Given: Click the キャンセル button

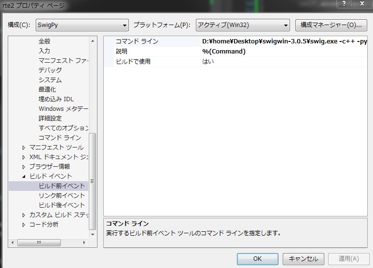Looking at the screenshot, I should pyautogui.click(x=304, y=259).
